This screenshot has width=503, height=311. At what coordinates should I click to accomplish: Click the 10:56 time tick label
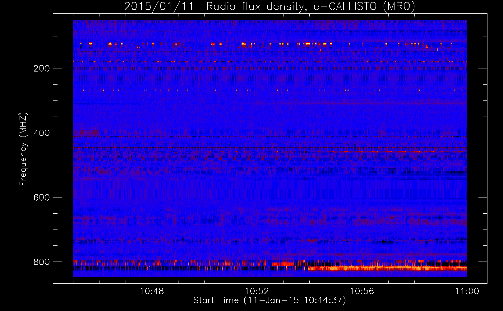point(362,291)
